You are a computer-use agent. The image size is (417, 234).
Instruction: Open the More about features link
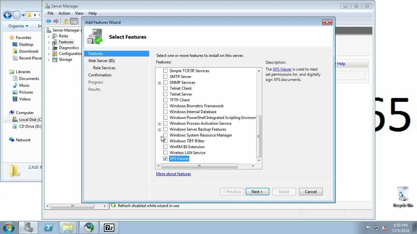pos(173,174)
